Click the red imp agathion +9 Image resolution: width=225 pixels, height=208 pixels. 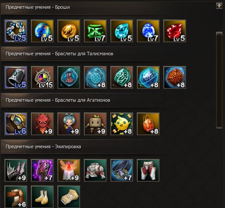point(42,124)
